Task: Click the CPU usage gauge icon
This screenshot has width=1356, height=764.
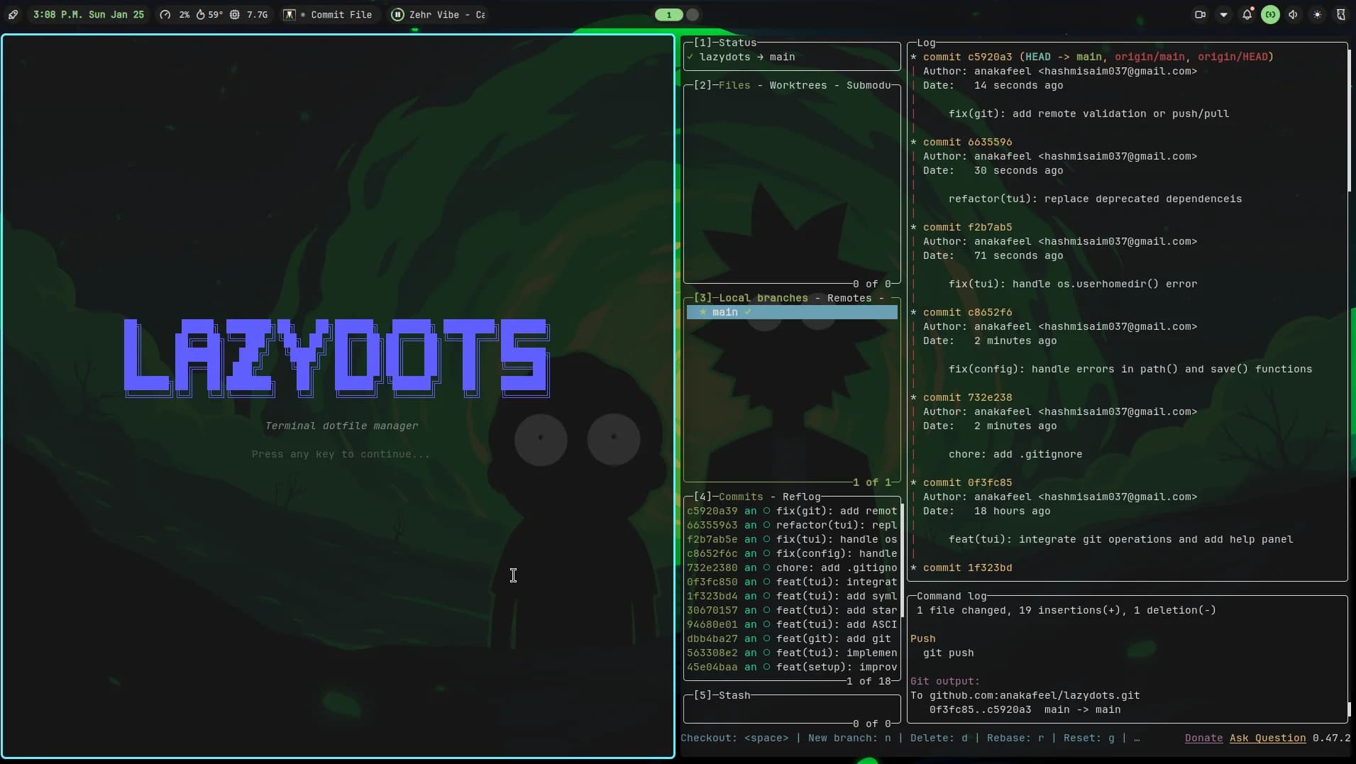Action: tap(165, 14)
